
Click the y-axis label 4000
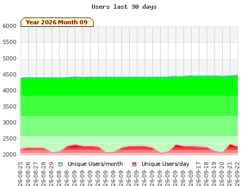(x=9, y=90)
